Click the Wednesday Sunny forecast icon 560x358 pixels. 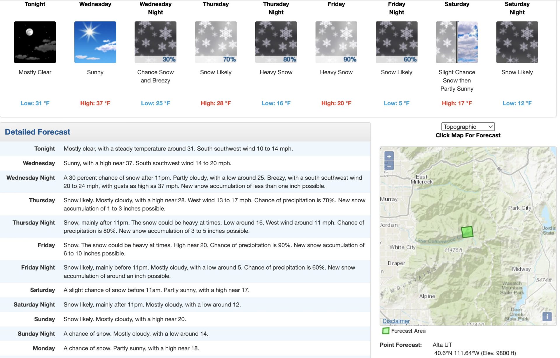click(95, 42)
